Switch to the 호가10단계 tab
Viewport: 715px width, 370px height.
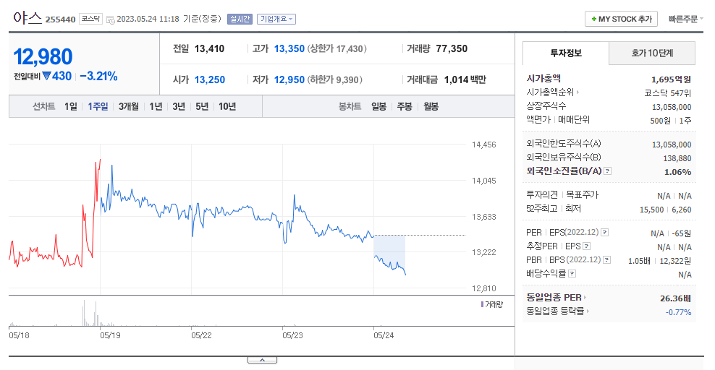point(652,53)
